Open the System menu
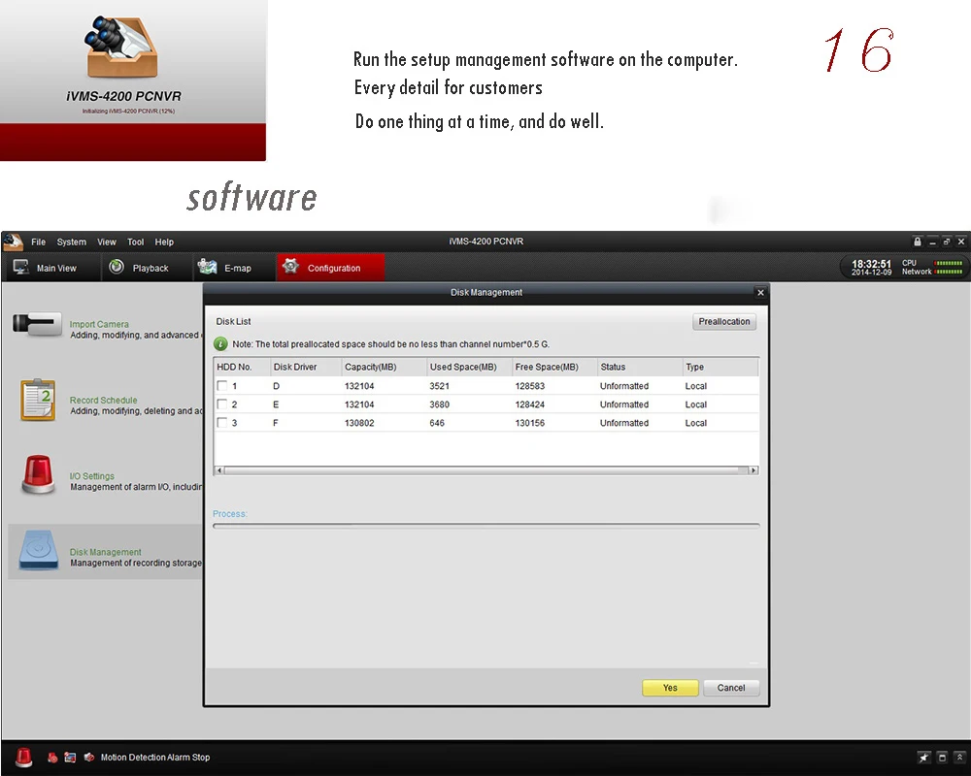The width and height of the screenshot is (971, 776). pos(71,242)
